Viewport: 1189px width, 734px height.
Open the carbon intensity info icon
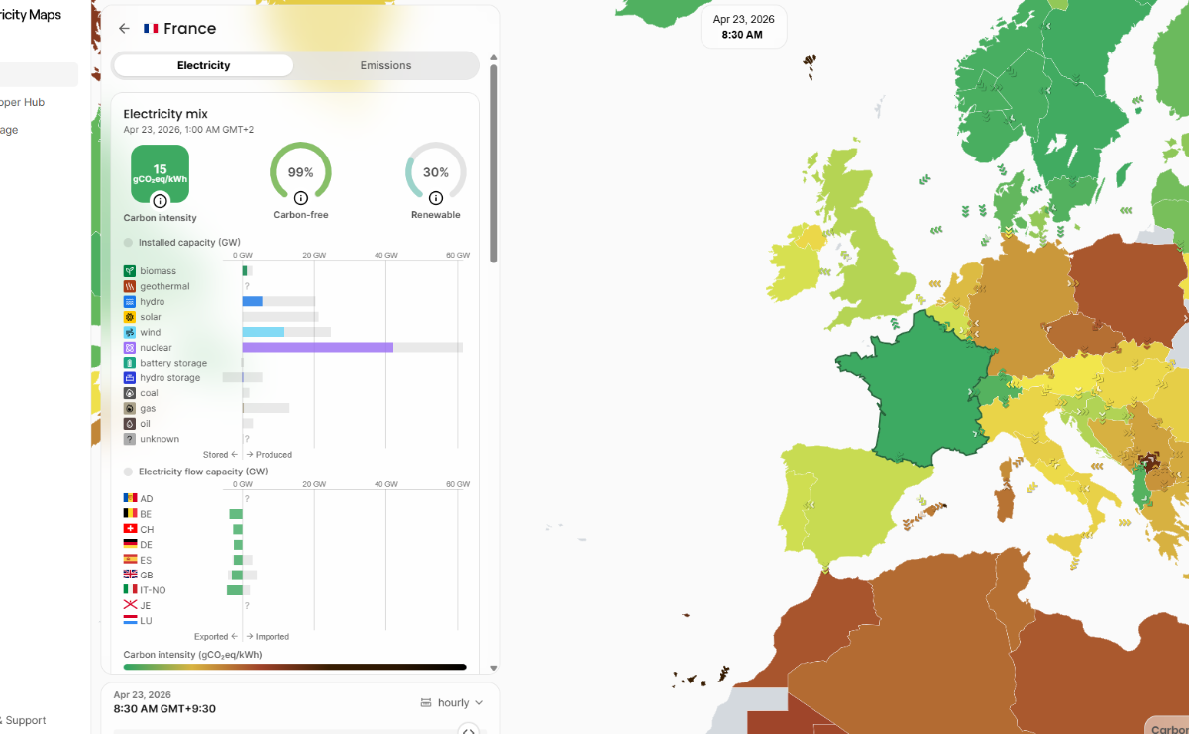click(160, 201)
